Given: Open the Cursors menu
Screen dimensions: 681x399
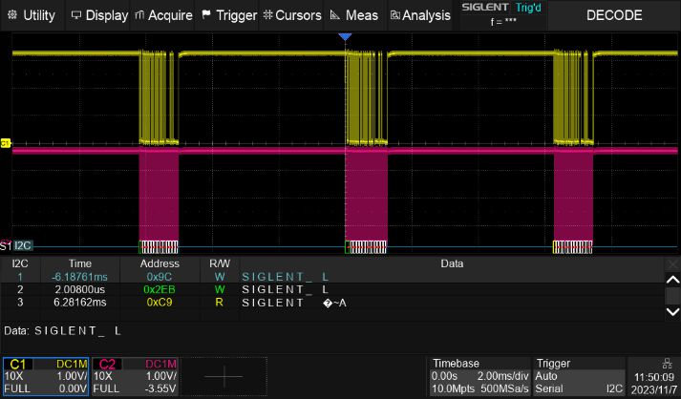Looking at the screenshot, I should click(x=292, y=15).
